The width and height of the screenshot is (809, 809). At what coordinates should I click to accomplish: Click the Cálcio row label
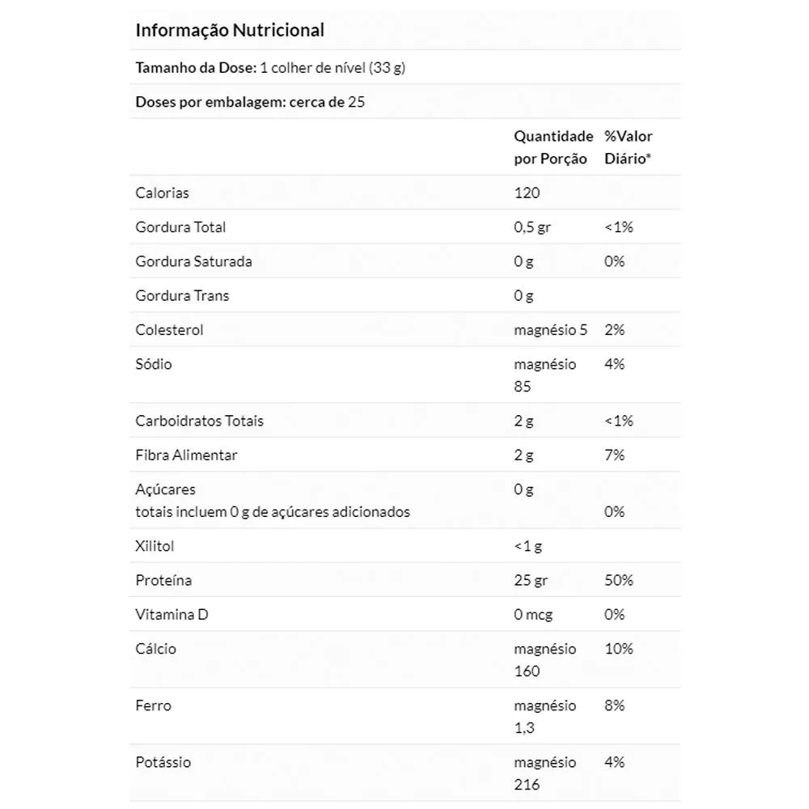[x=155, y=649]
